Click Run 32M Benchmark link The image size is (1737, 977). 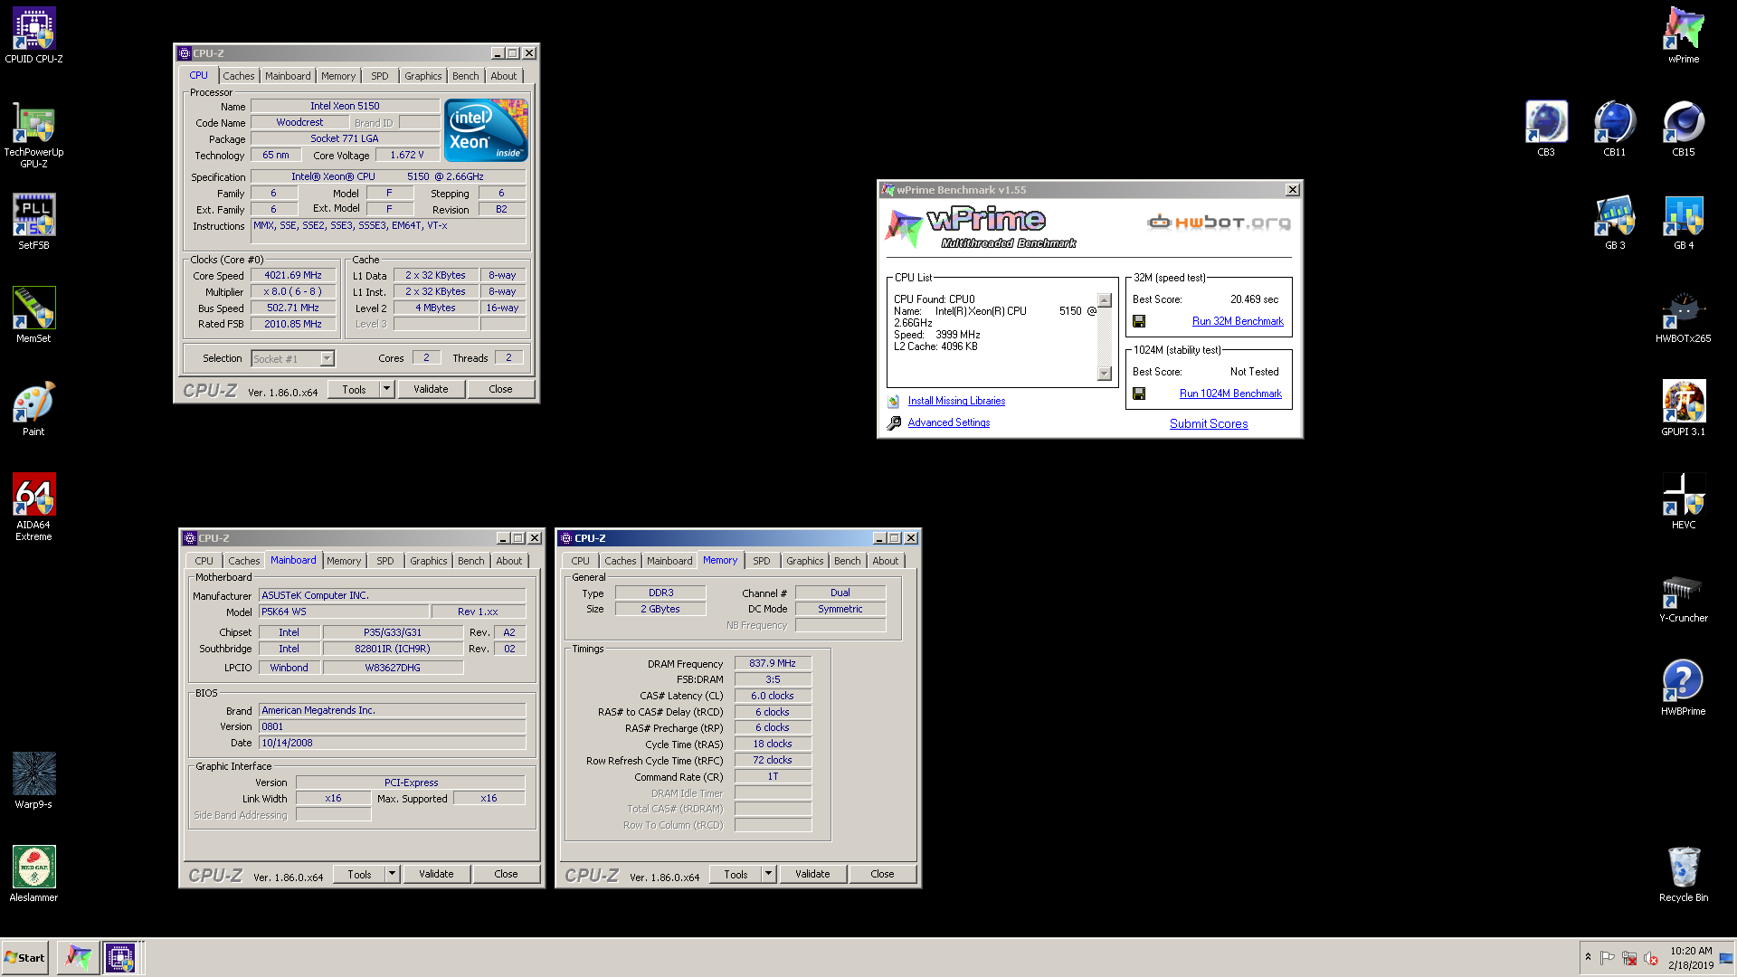(x=1238, y=321)
